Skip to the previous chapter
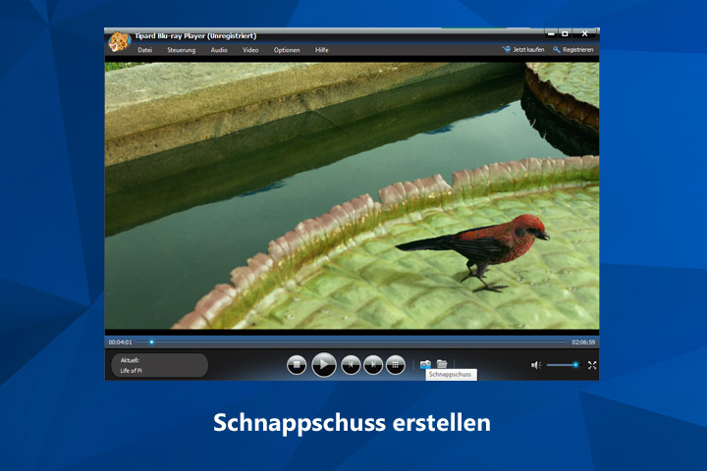 (351, 365)
